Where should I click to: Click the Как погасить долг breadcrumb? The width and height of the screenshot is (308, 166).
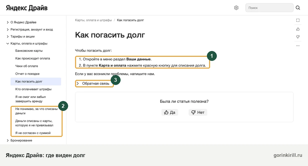click(x=130, y=20)
